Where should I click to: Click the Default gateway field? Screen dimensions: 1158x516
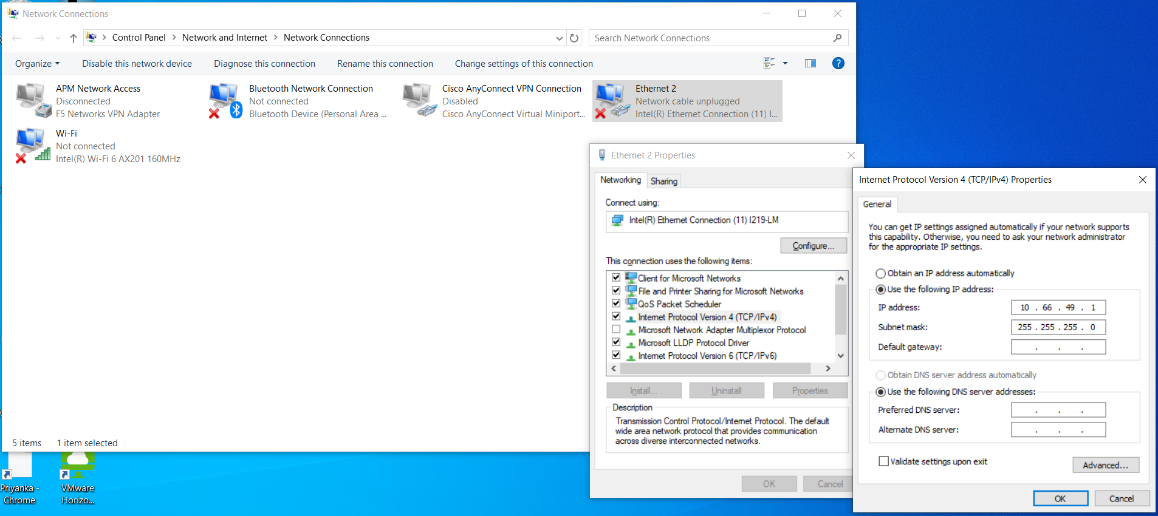(x=1058, y=347)
